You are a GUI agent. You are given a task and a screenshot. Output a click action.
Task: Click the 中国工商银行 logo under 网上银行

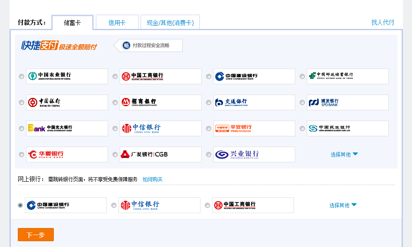[x=253, y=205]
